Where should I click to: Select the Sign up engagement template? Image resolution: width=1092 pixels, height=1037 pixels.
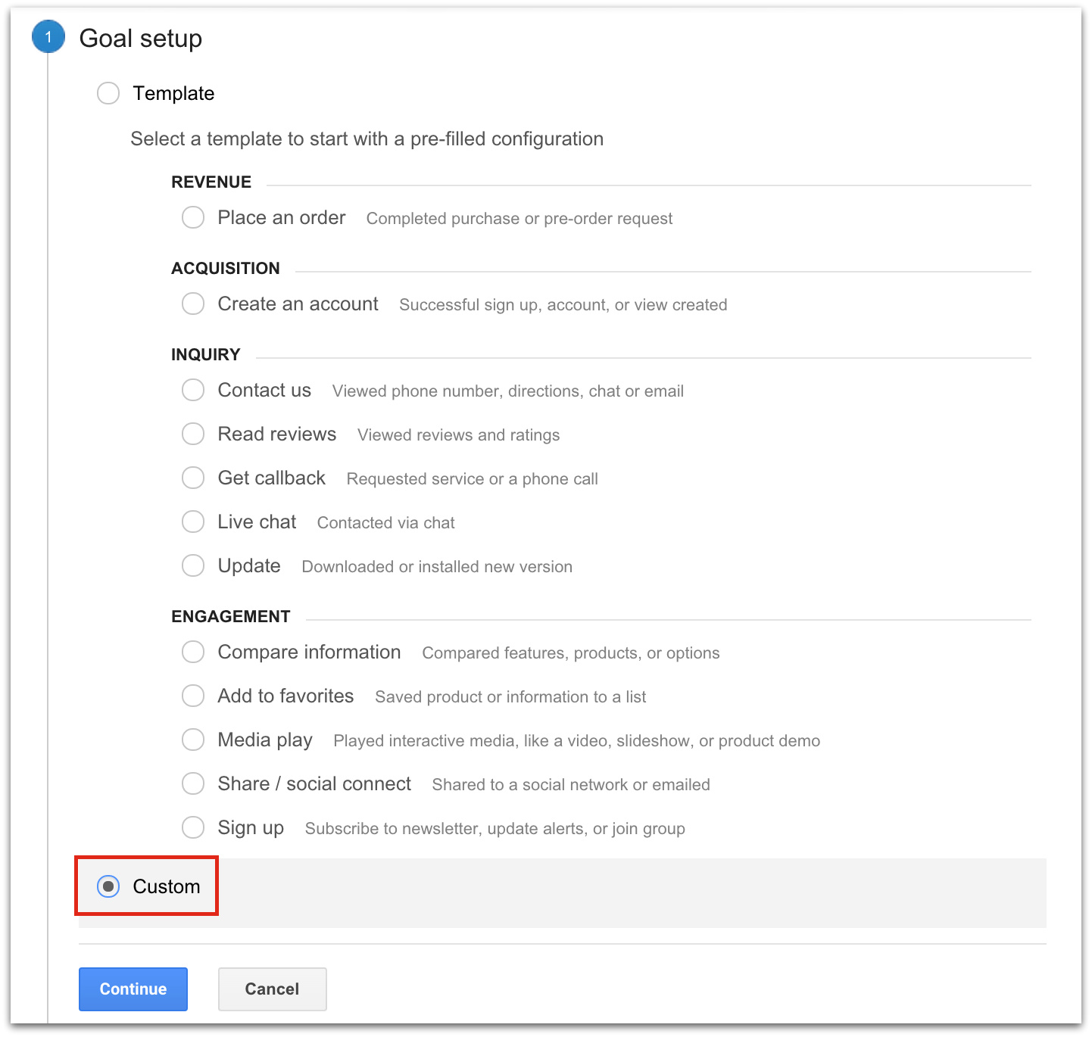(x=193, y=828)
